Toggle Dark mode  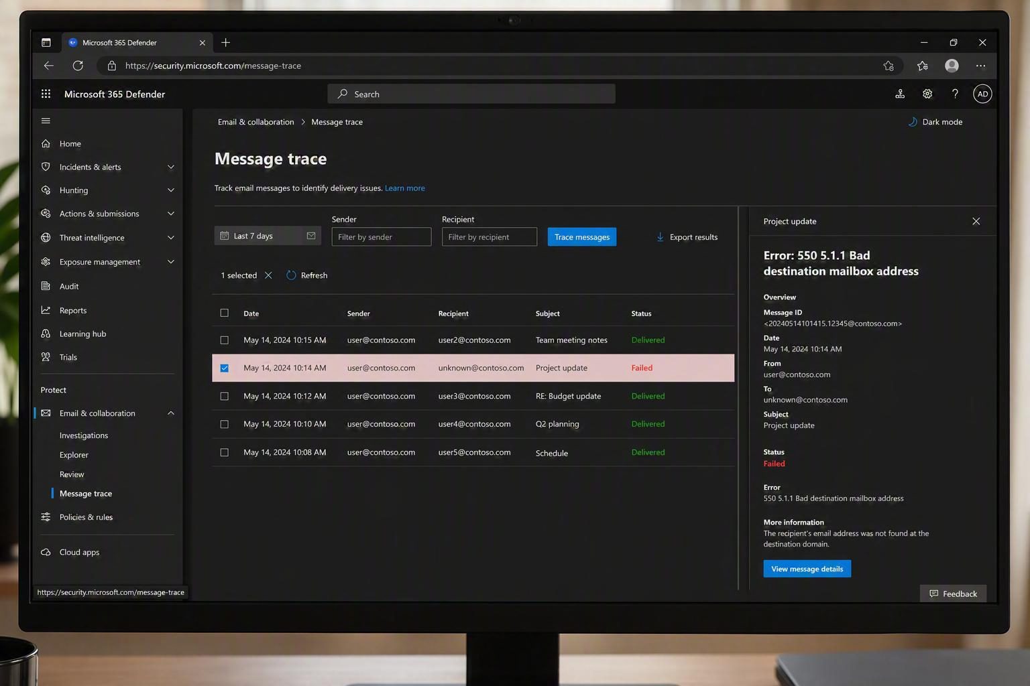[935, 122]
